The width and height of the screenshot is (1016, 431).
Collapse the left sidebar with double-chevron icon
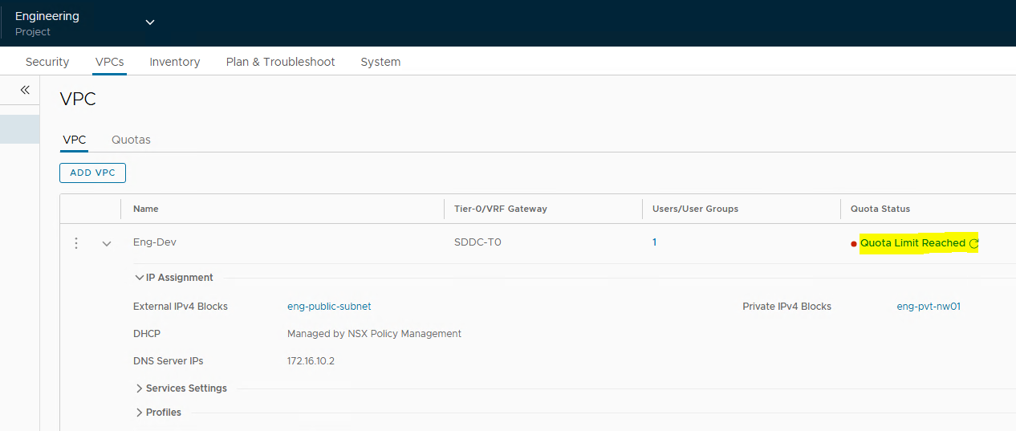(x=25, y=90)
